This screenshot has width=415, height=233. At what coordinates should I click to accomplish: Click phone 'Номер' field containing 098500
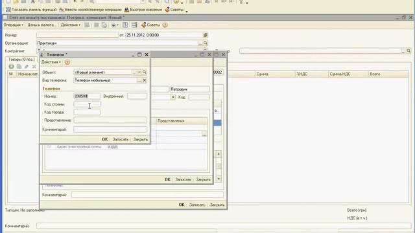pyautogui.click(x=87, y=96)
